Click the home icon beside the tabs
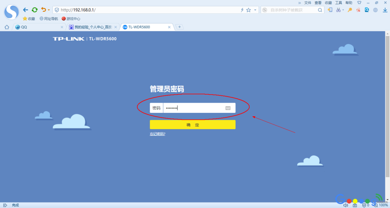The image size is (390, 208). 7,27
